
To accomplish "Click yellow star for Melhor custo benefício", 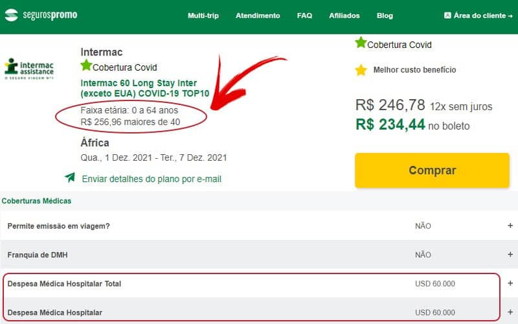I will coord(361,70).
